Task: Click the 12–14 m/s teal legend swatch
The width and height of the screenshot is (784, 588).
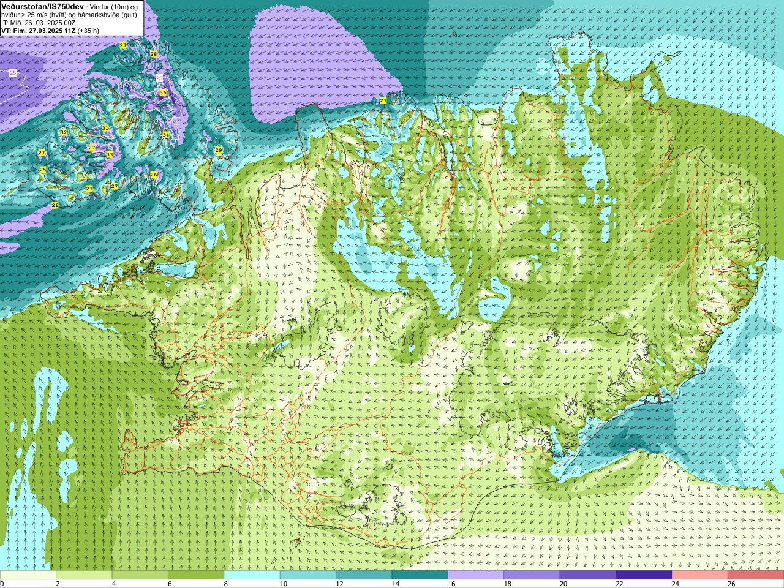Action: [x=364, y=575]
